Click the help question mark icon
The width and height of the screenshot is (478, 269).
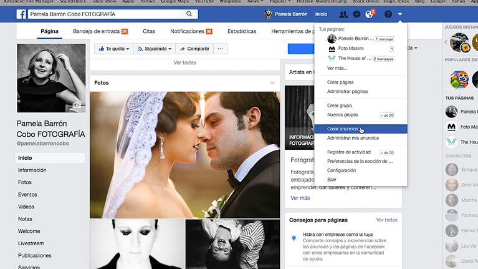[388, 14]
